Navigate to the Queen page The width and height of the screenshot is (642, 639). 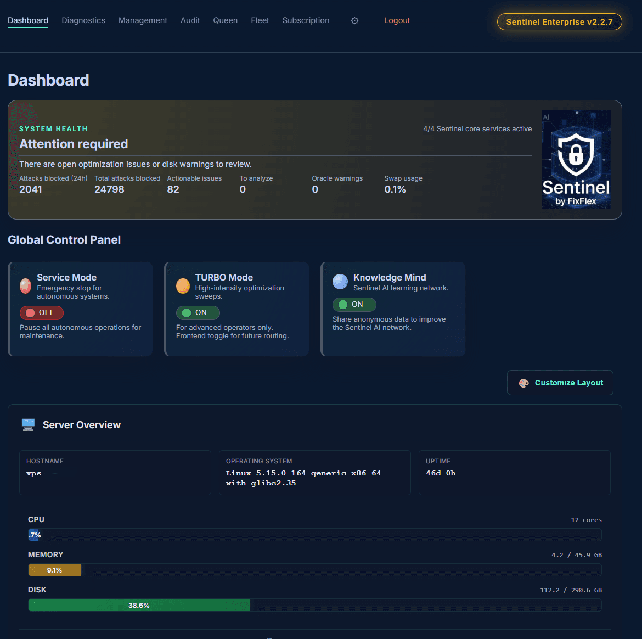[x=225, y=20]
